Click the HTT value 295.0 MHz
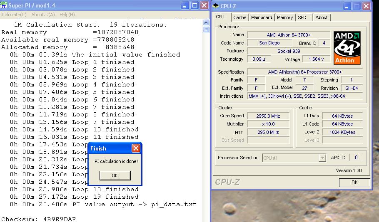This screenshot has height=222, width=379. coord(268,132)
